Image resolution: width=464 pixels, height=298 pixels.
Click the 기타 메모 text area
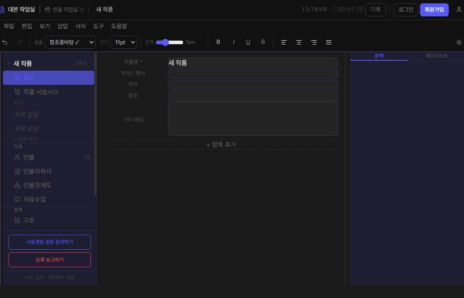(x=253, y=119)
